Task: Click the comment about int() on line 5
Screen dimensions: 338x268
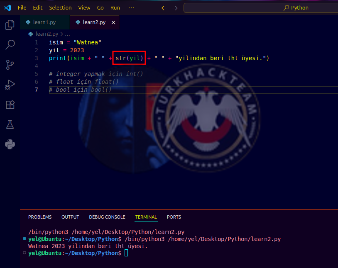Action: (96, 74)
